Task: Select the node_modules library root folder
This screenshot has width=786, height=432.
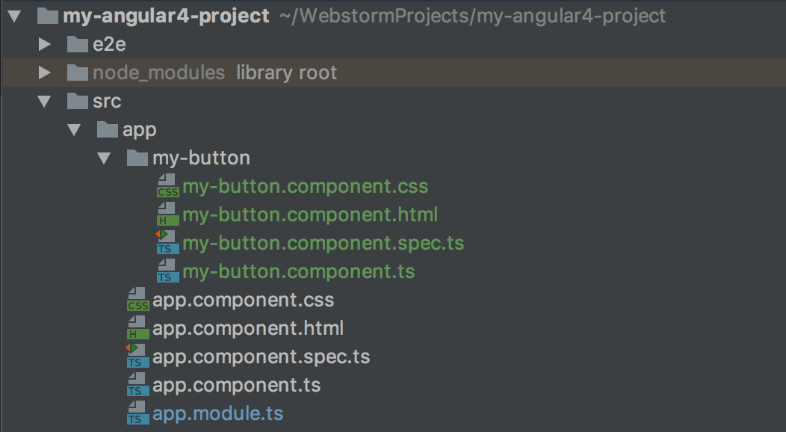Action: (393, 72)
